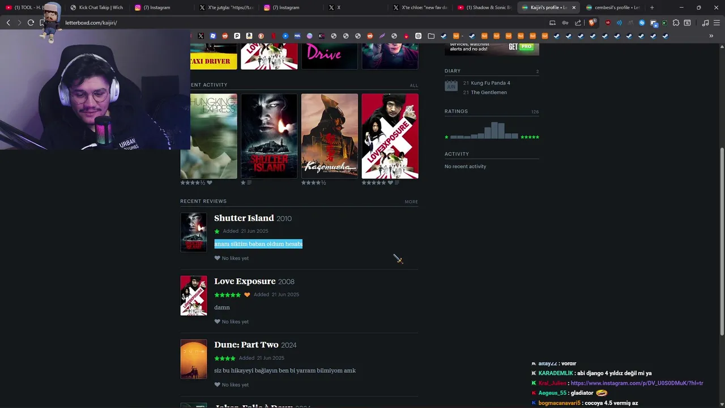
Task: Click the five-star end of ratings histogram
Action: 530,137
